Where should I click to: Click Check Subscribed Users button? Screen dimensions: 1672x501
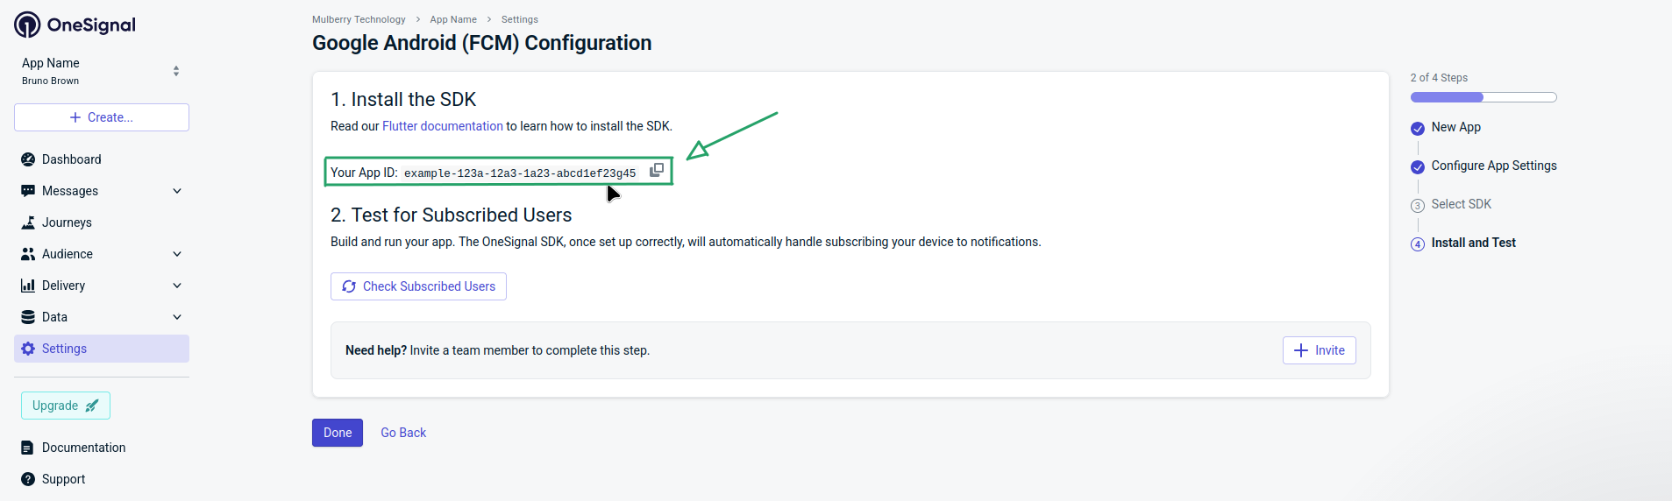tap(418, 286)
